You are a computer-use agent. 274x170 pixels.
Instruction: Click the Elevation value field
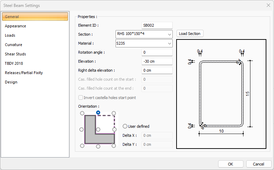coord(157,61)
